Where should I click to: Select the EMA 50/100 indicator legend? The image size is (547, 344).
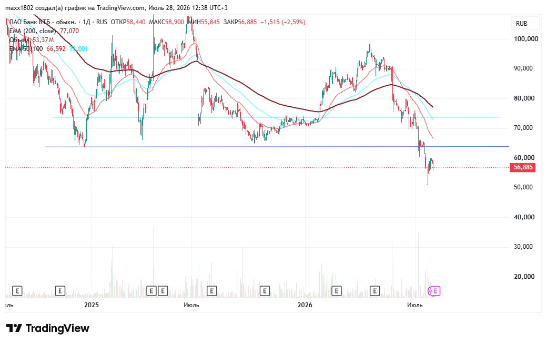tap(26, 49)
